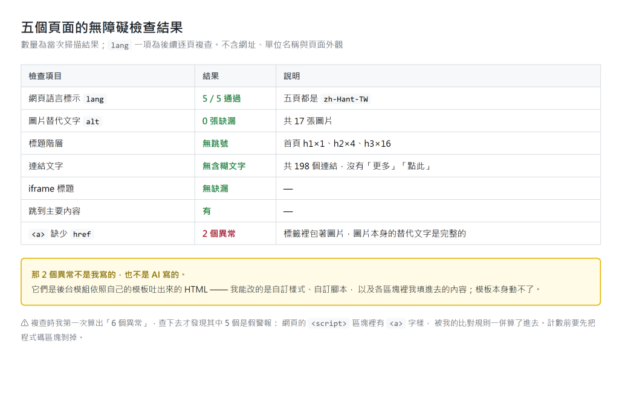The image size is (619, 399).
Task: Click the 無跳號 result
Action: pyautogui.click(x=215, y=144)
